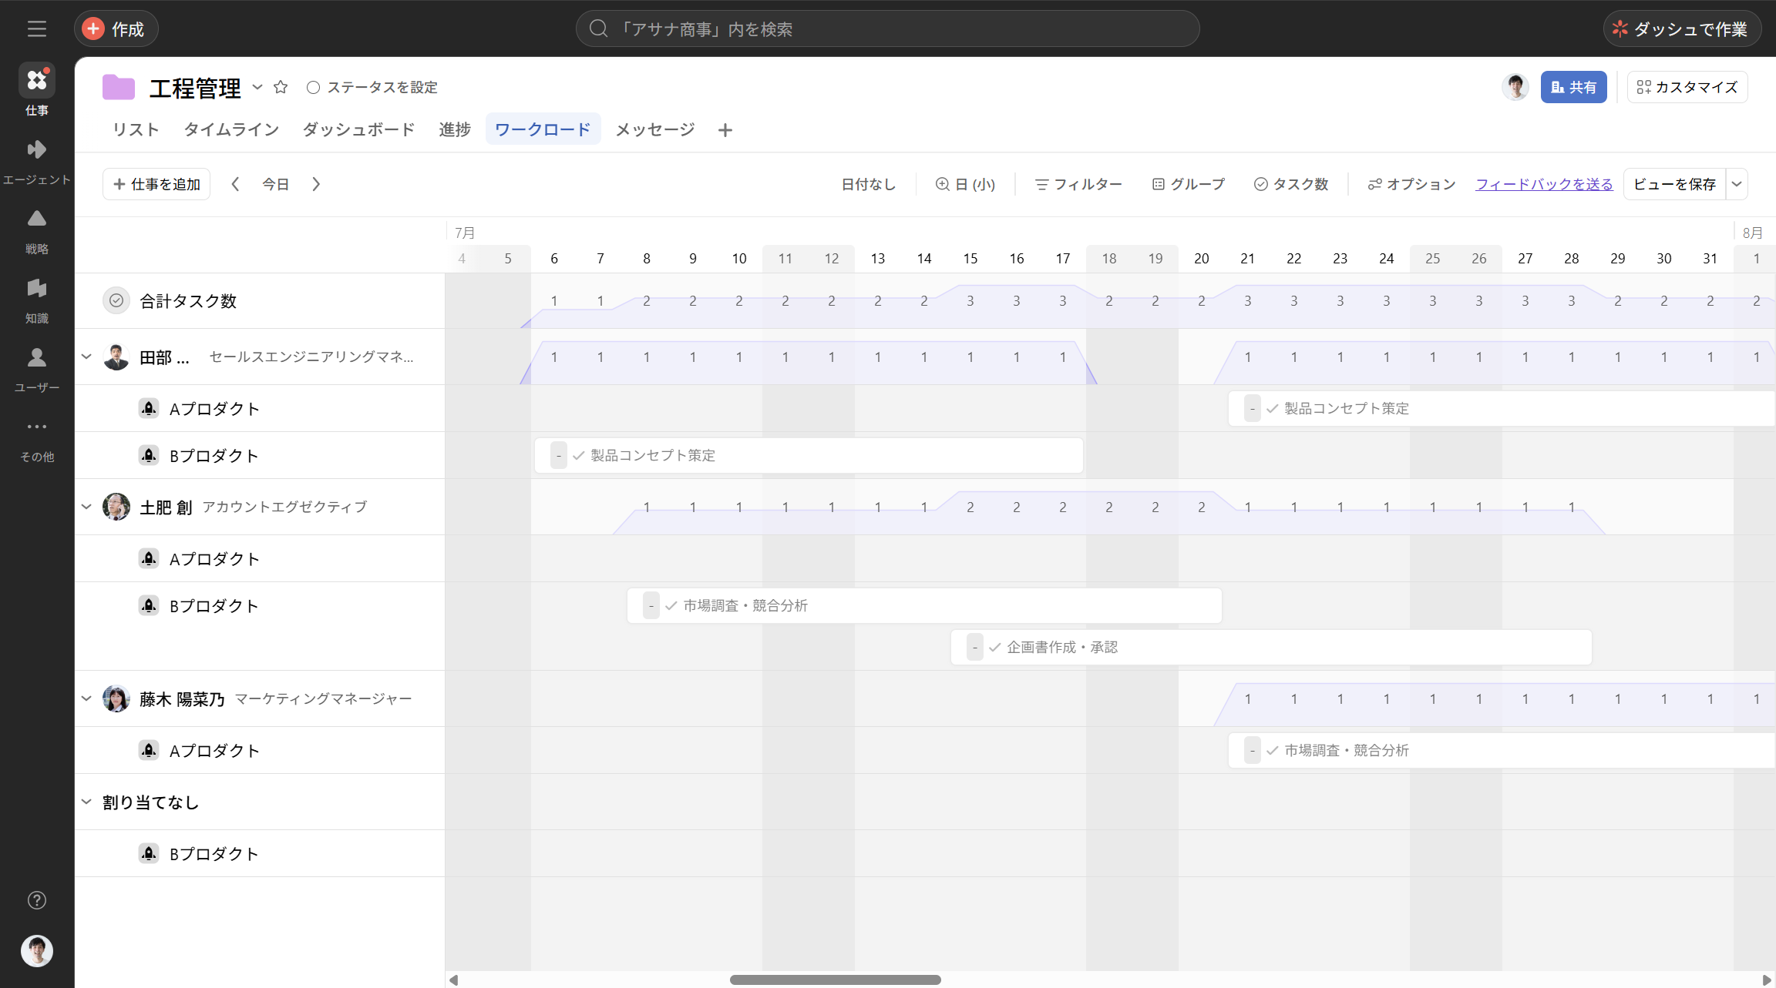The width and height of the screenshot is (1776, 988).
Task: Click フィードバックを送る link
Action: [1544, 184]
